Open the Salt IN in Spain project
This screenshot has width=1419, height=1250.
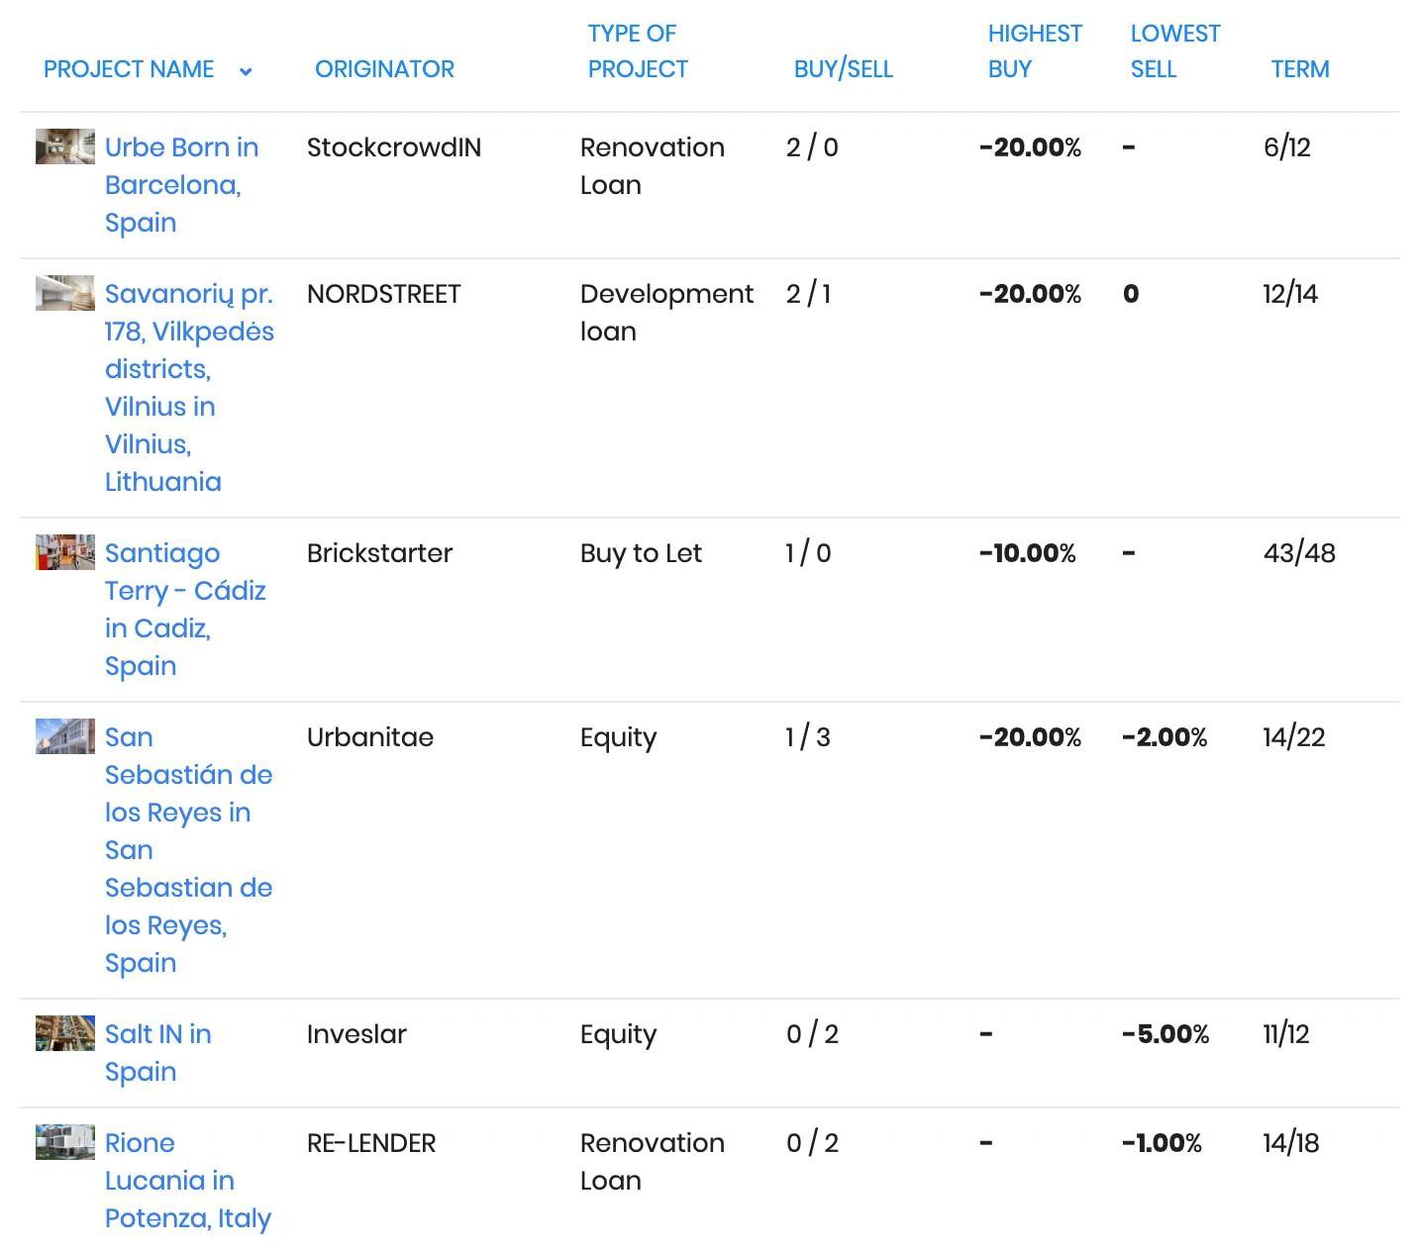click(158, 1053)
